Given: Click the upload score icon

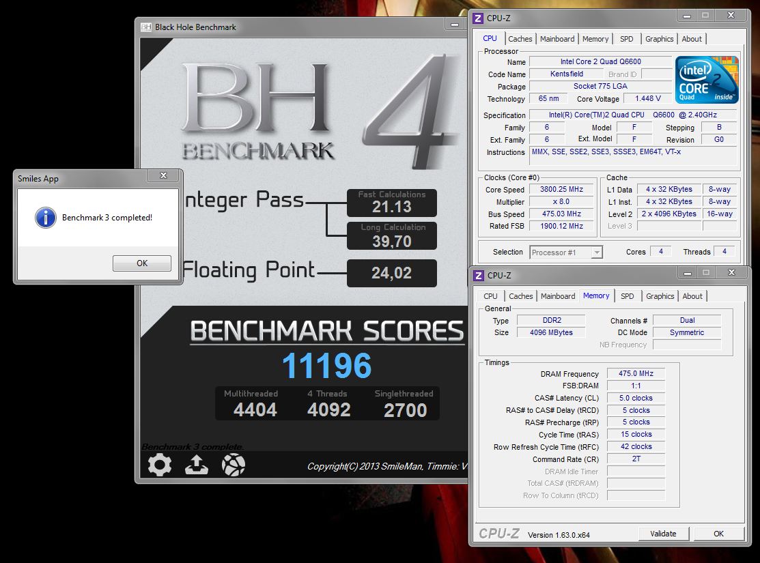Looking at the screenshot, I should click(196, 465).
